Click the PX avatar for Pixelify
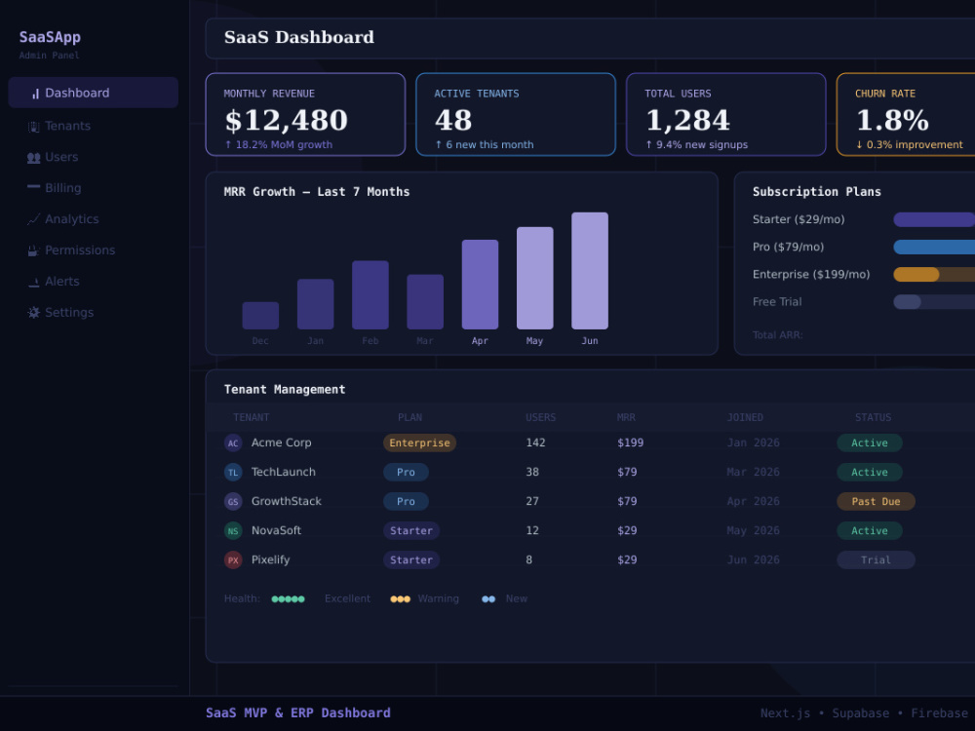 [x=233, y=560]
